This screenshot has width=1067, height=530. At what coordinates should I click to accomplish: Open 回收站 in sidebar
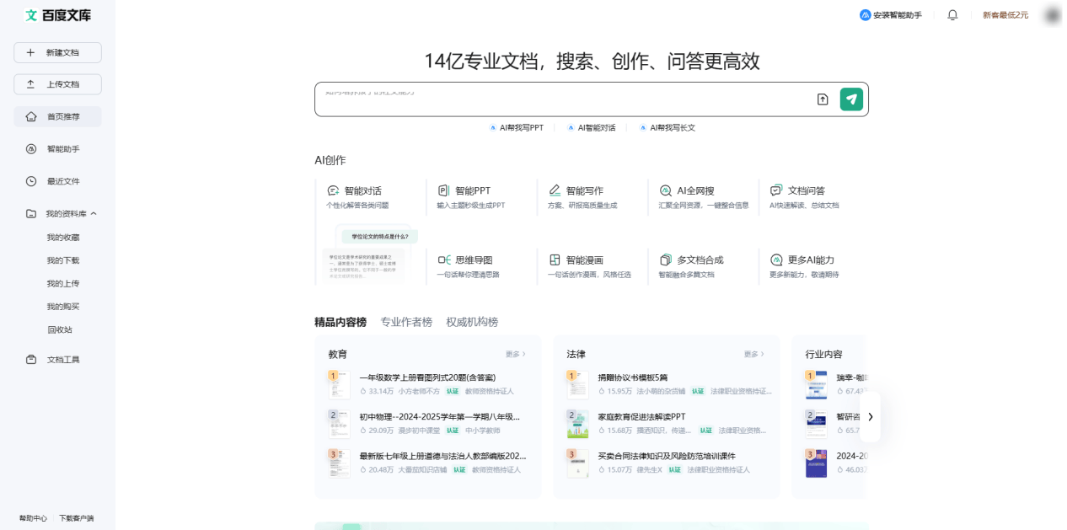[x=59, y=329]
